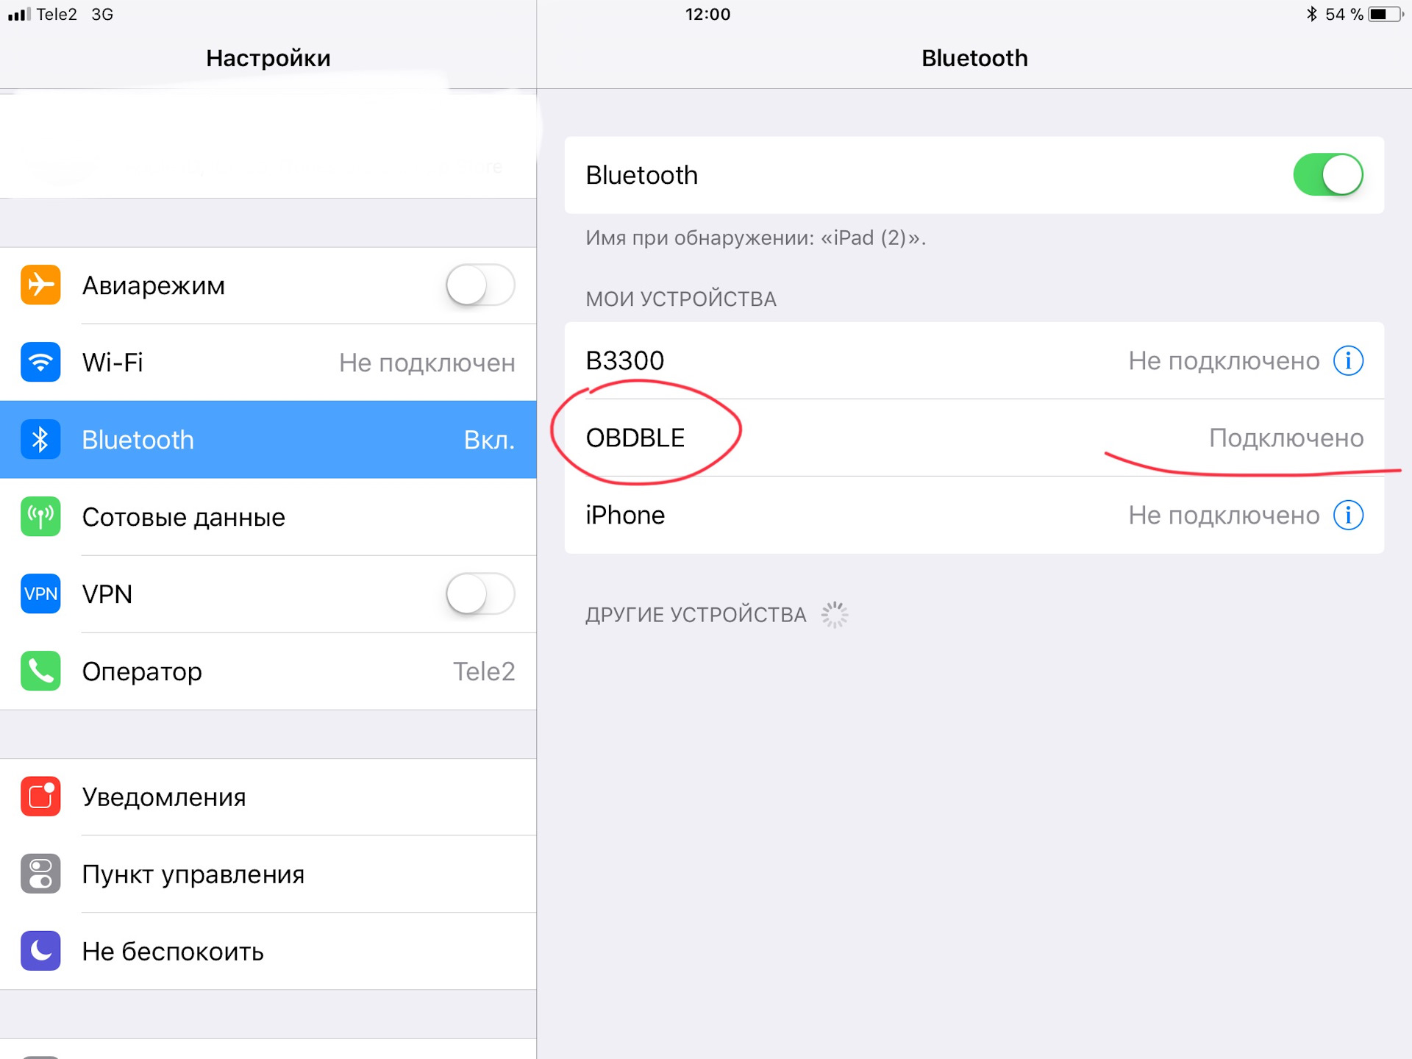This screenshot has height=1059, width=1412.
Task: Tap the purple moon Do Not Disturb icon
Action: (40, 951)
